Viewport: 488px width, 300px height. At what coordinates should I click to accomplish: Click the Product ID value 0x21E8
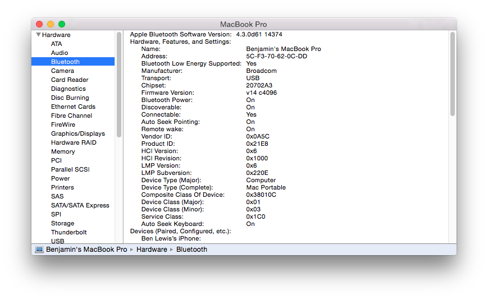coord(257,144)
